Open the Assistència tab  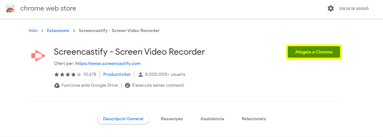pos(212,119)
